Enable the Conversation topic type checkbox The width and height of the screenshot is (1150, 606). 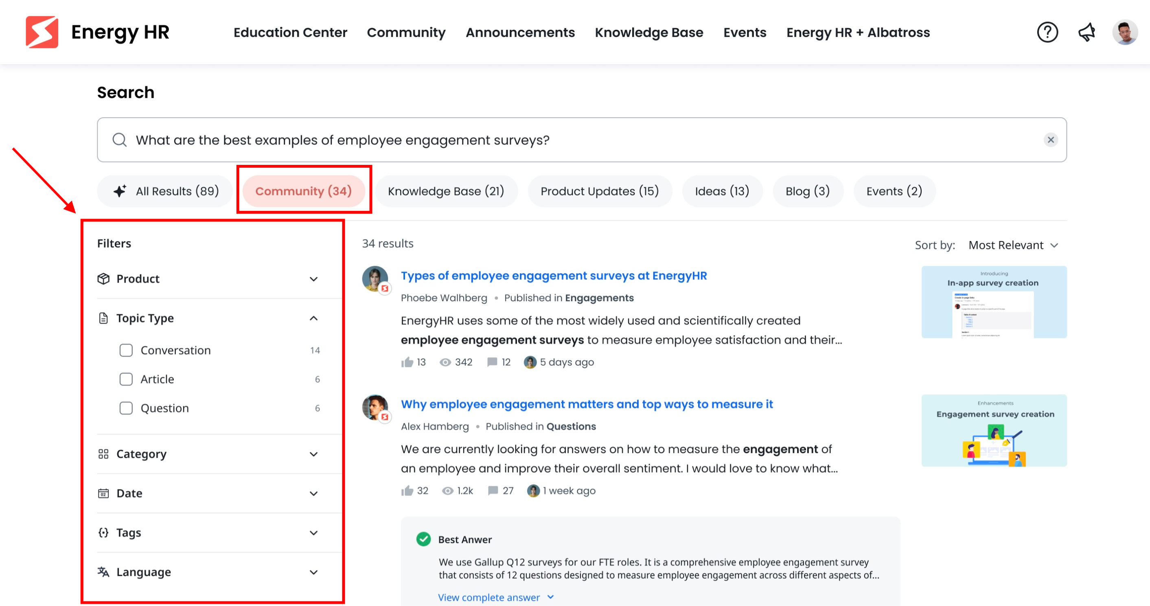tap(125, 350)
